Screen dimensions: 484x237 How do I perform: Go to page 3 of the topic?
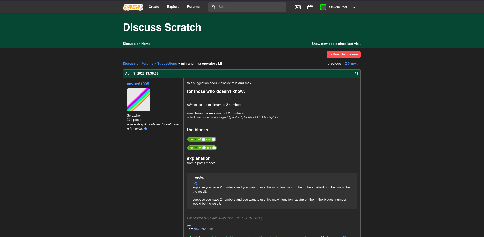pos(349,63)
